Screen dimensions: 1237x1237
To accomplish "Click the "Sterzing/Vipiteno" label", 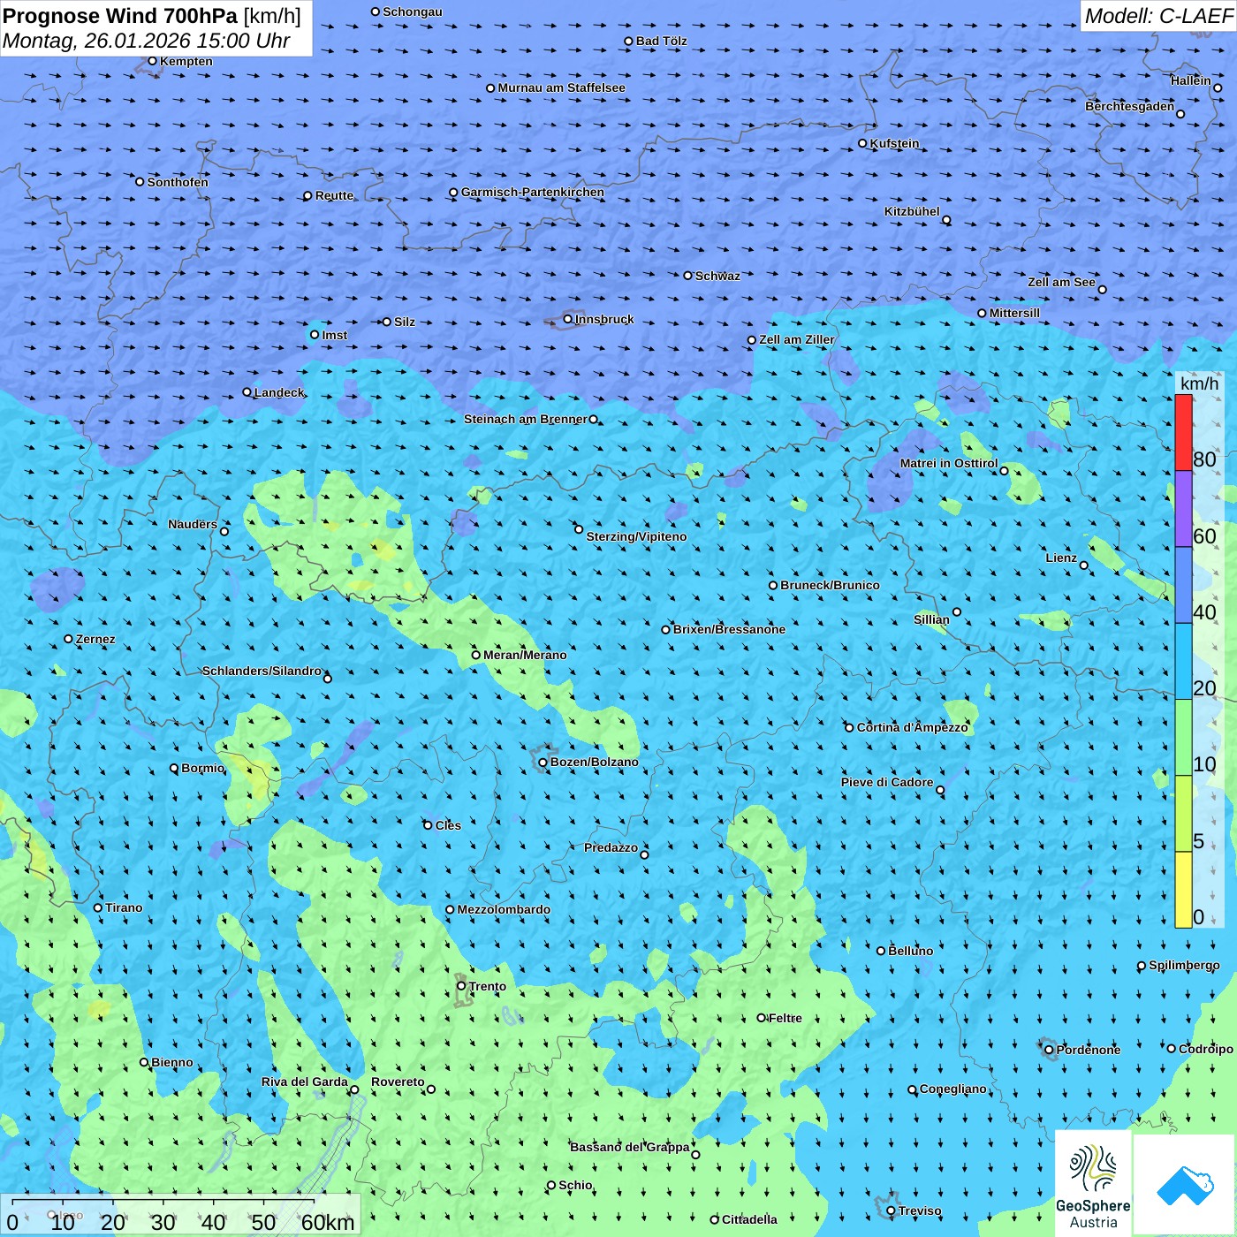I will coord(637,536).
